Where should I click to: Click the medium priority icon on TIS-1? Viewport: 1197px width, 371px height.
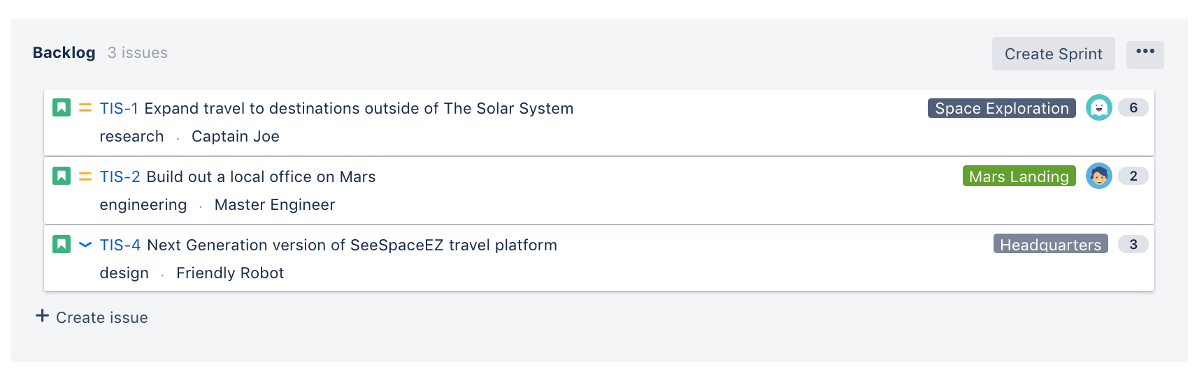pyautogui.click(x=85, y=108)
